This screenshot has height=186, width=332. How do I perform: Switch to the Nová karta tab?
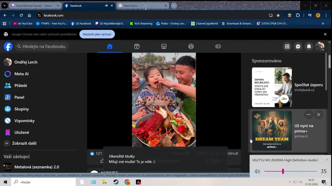pos(143,6)
